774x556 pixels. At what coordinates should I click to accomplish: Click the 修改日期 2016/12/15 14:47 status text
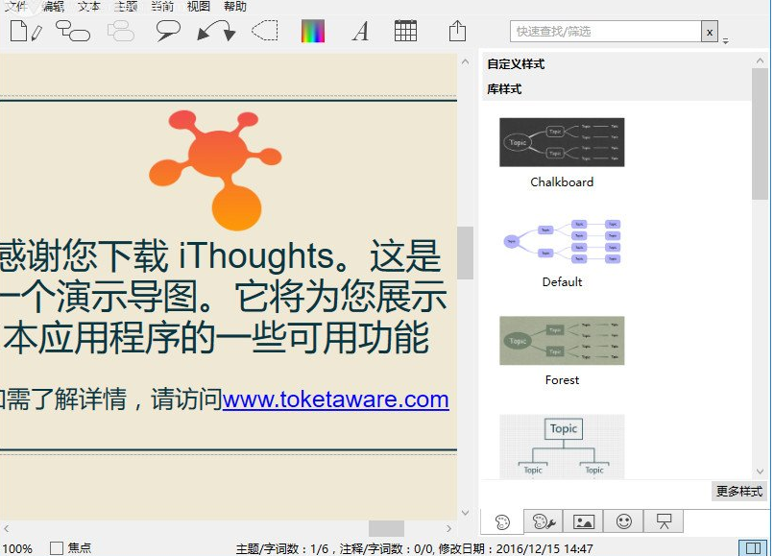click(x=516, y=548)
